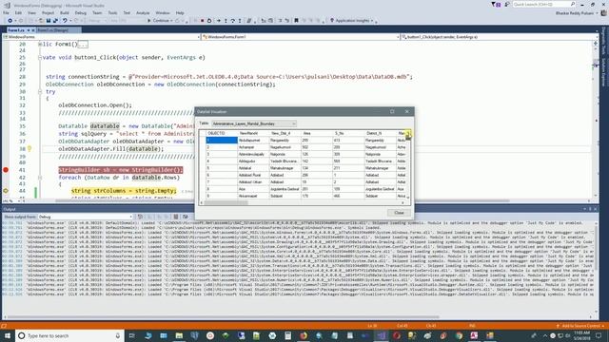Click the Continue debugging button
This screenshot has height=342, width=609.
coord(160,21)
